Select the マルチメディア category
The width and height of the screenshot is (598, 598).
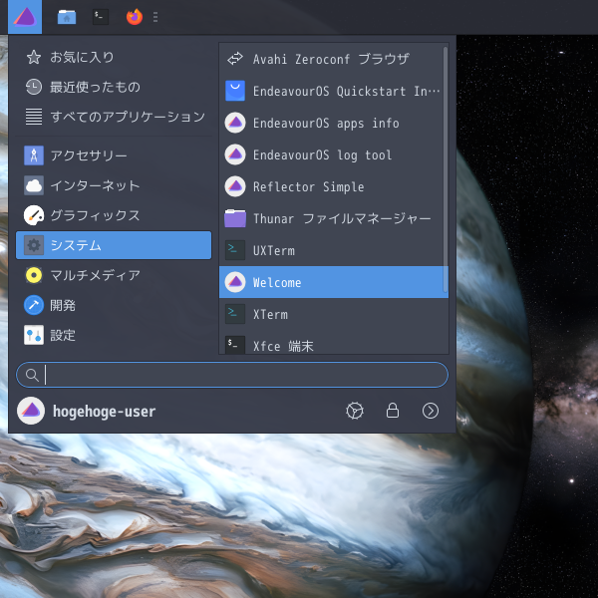pos(114,275)
